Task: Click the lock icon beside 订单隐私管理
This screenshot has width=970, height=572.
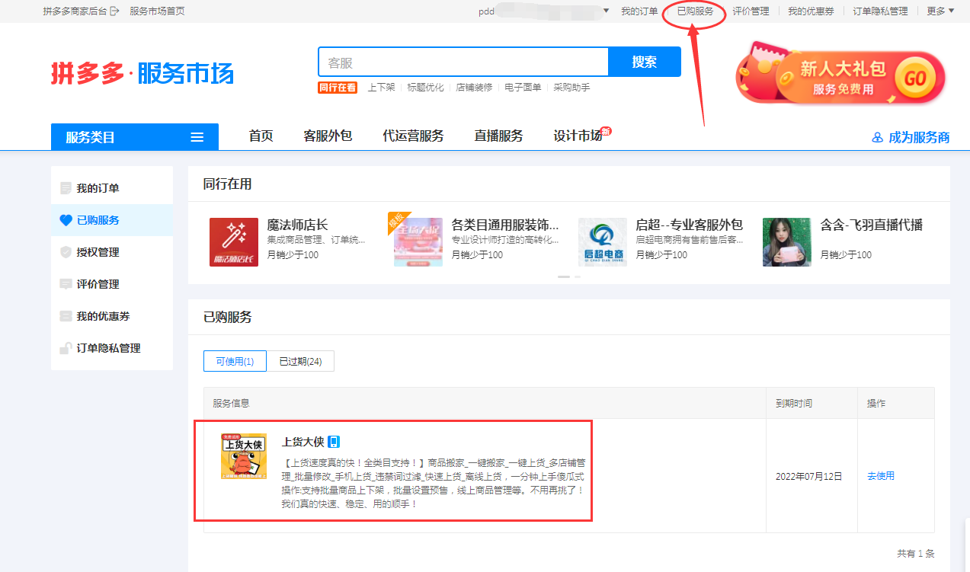Action: click(x=66, y=348)
